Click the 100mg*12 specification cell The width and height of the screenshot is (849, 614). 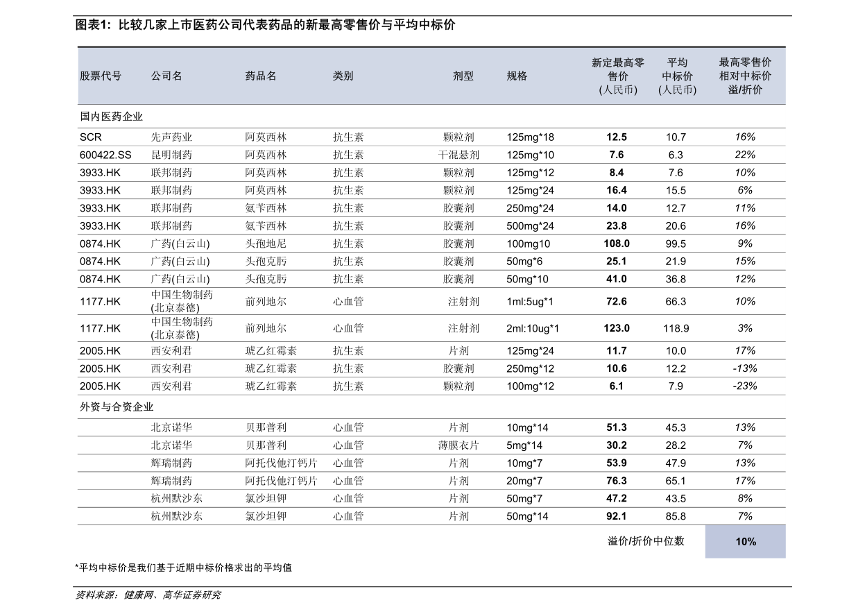pyautogui.click(x=531, y=386)
